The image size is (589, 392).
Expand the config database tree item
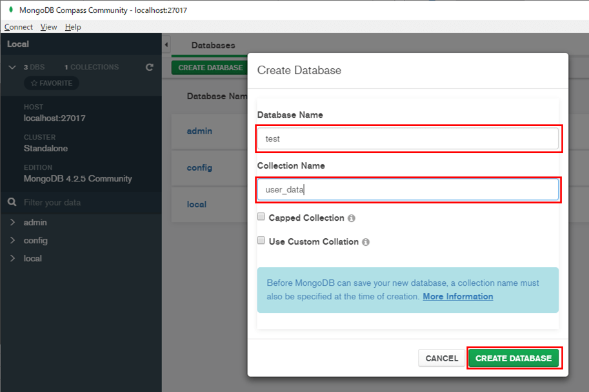(12, 240)
